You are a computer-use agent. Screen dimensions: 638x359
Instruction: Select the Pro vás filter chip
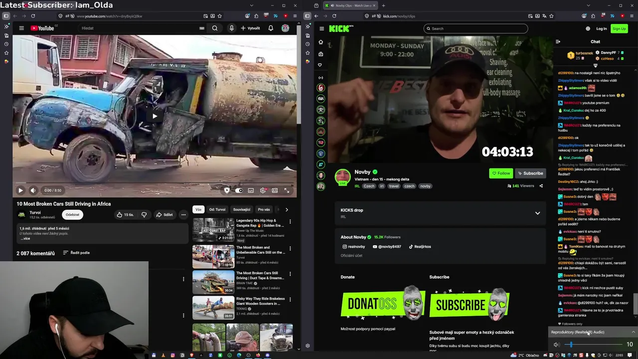(264, 209)
